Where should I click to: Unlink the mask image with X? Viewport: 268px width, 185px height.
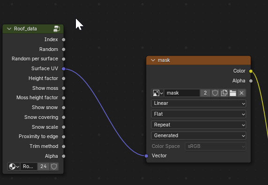pos(241,93)
